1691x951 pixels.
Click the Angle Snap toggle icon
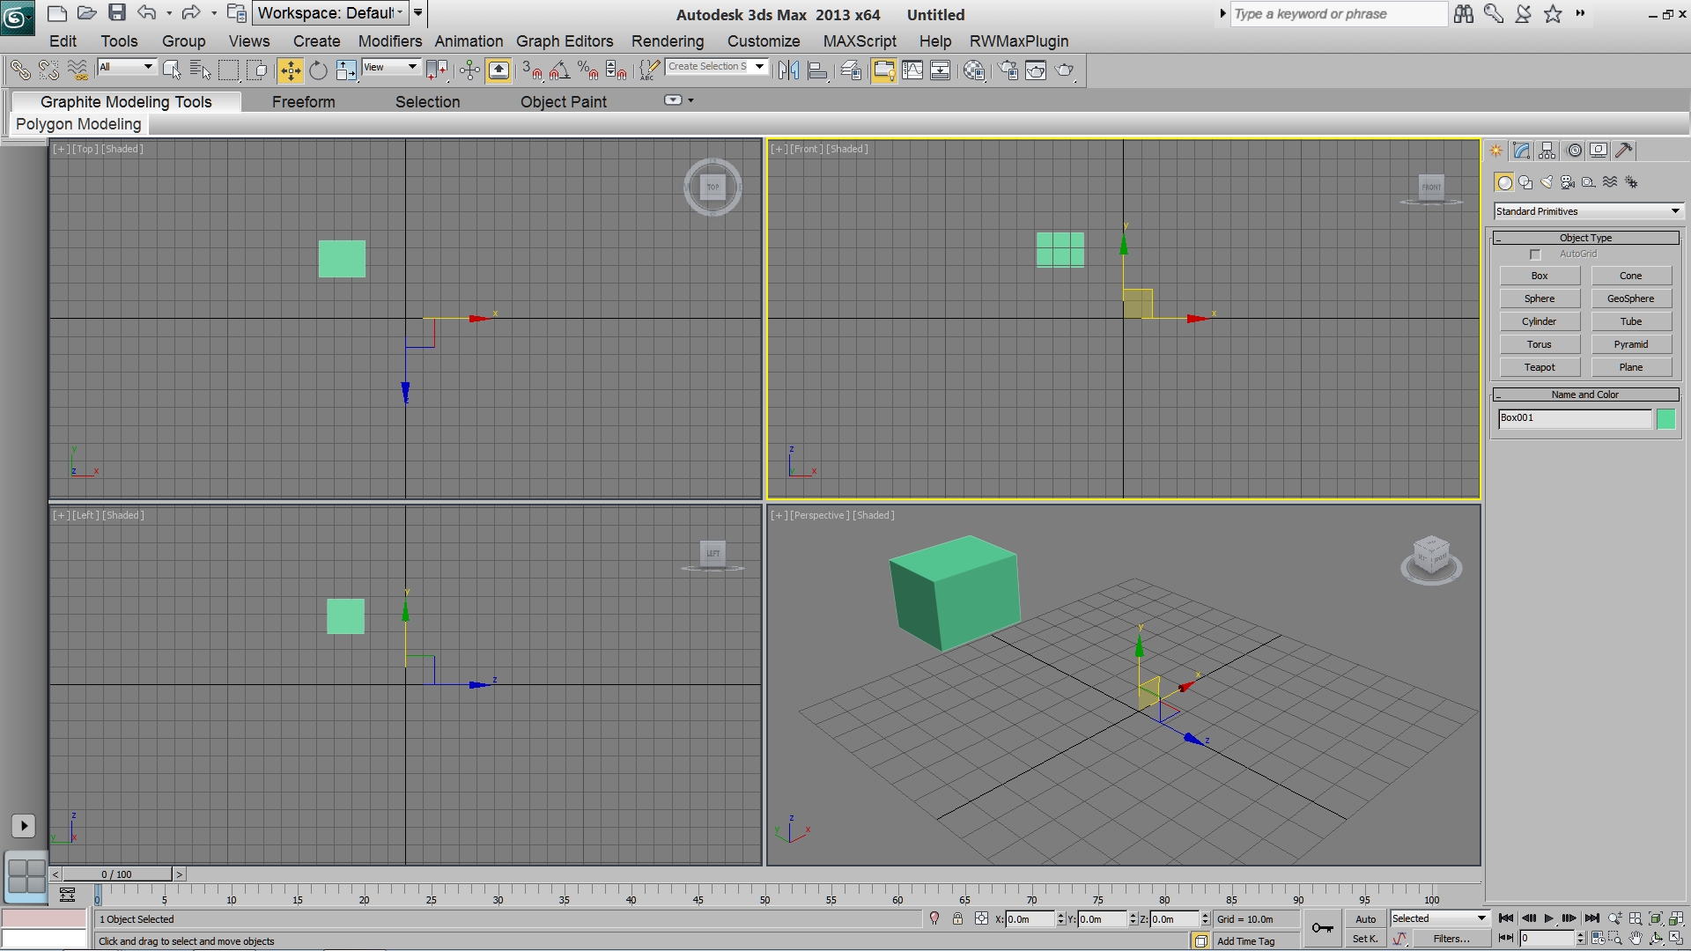click(559, 70)
